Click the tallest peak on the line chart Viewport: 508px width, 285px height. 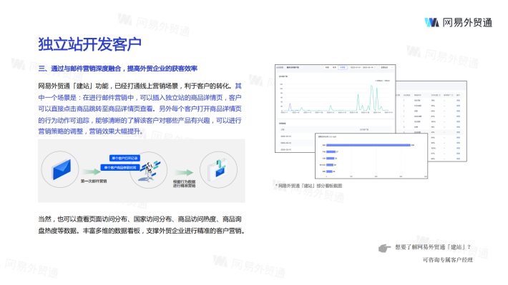371,86
